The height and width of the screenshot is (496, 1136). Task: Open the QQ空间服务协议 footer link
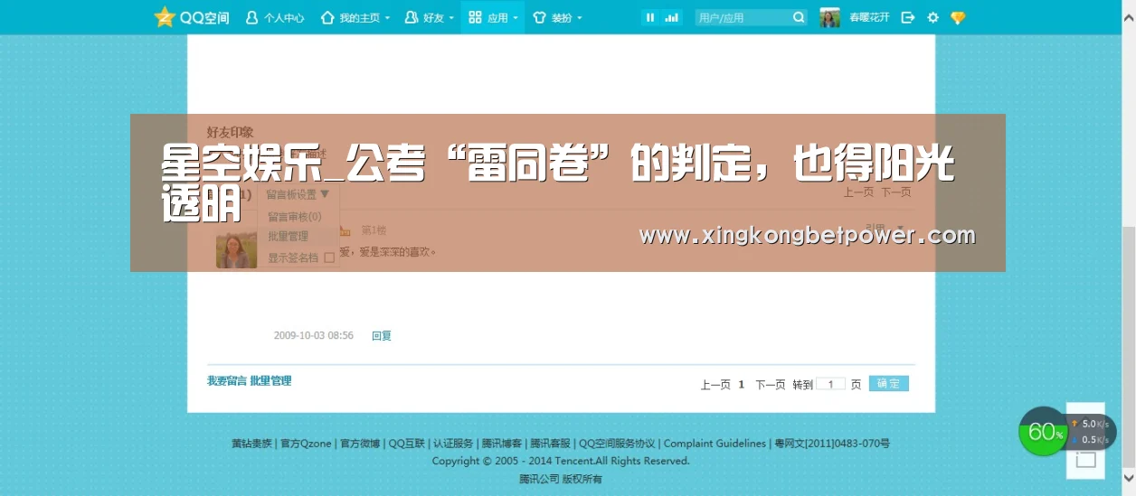pyautogui.click(x=617, y=444)
